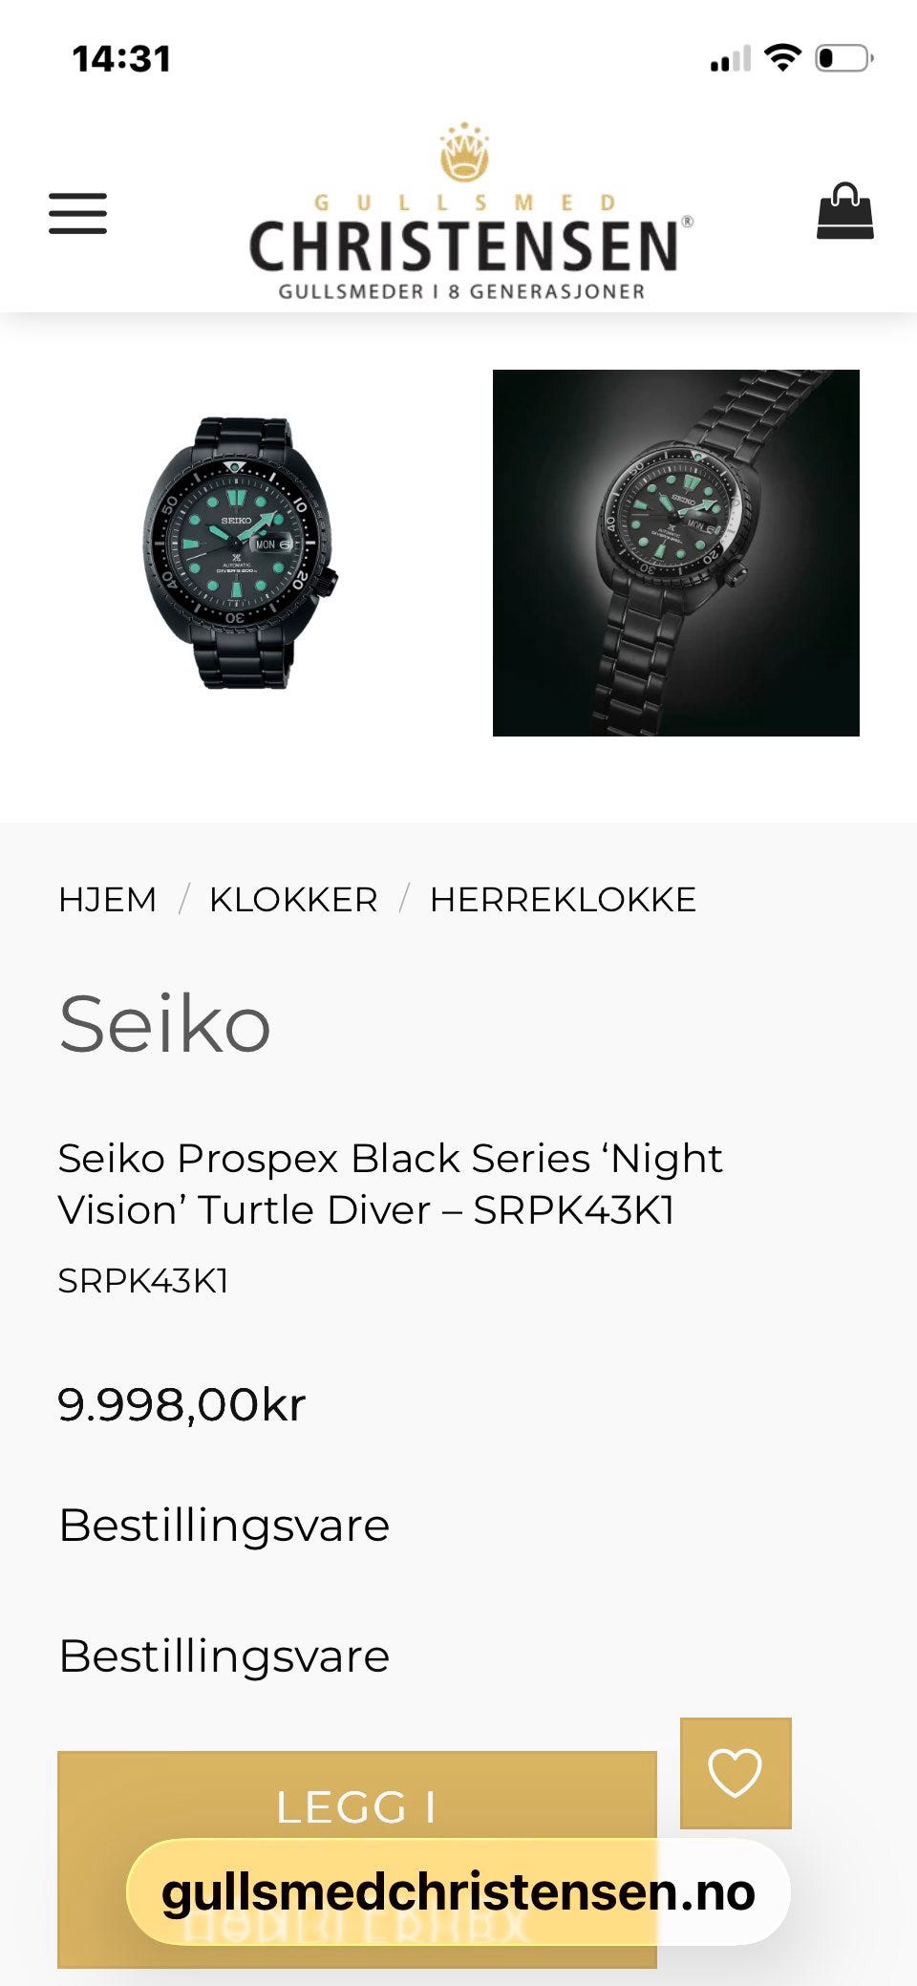
Task: Tap the Seiko Prospex Black Series title
Action: click(390, 1184)
